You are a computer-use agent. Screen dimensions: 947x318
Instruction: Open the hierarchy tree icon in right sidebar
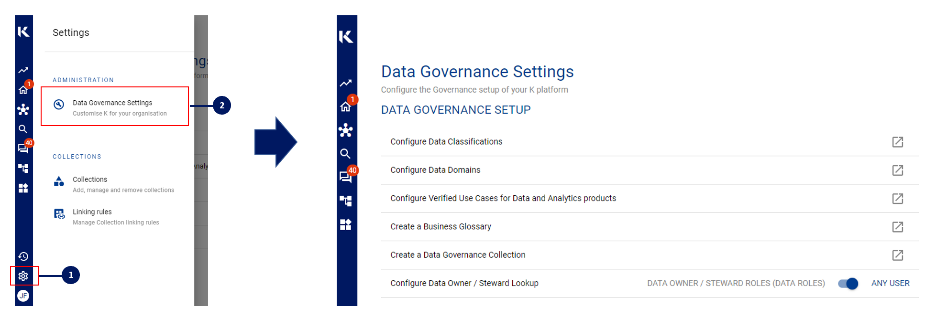(x=345, y=201)
